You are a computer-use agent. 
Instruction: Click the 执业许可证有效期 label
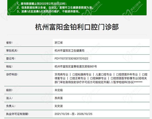(17, 114)
